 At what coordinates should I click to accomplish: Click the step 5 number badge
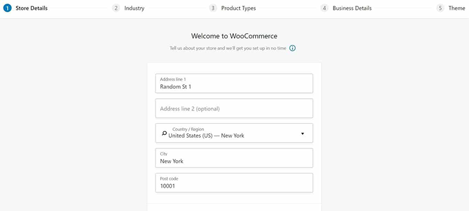440,8
